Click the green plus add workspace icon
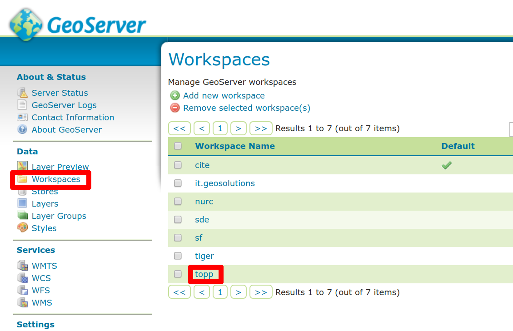This screenshot has width=513, height=331. pyautogui.click(x=175, y=95)
